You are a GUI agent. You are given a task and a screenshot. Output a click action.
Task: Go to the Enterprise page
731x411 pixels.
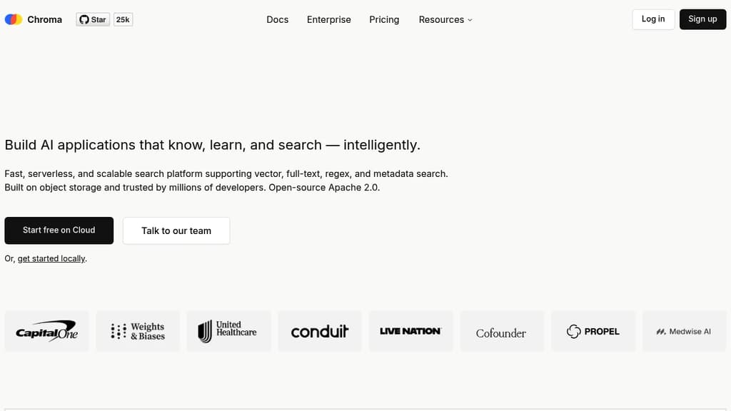(329, 19)
